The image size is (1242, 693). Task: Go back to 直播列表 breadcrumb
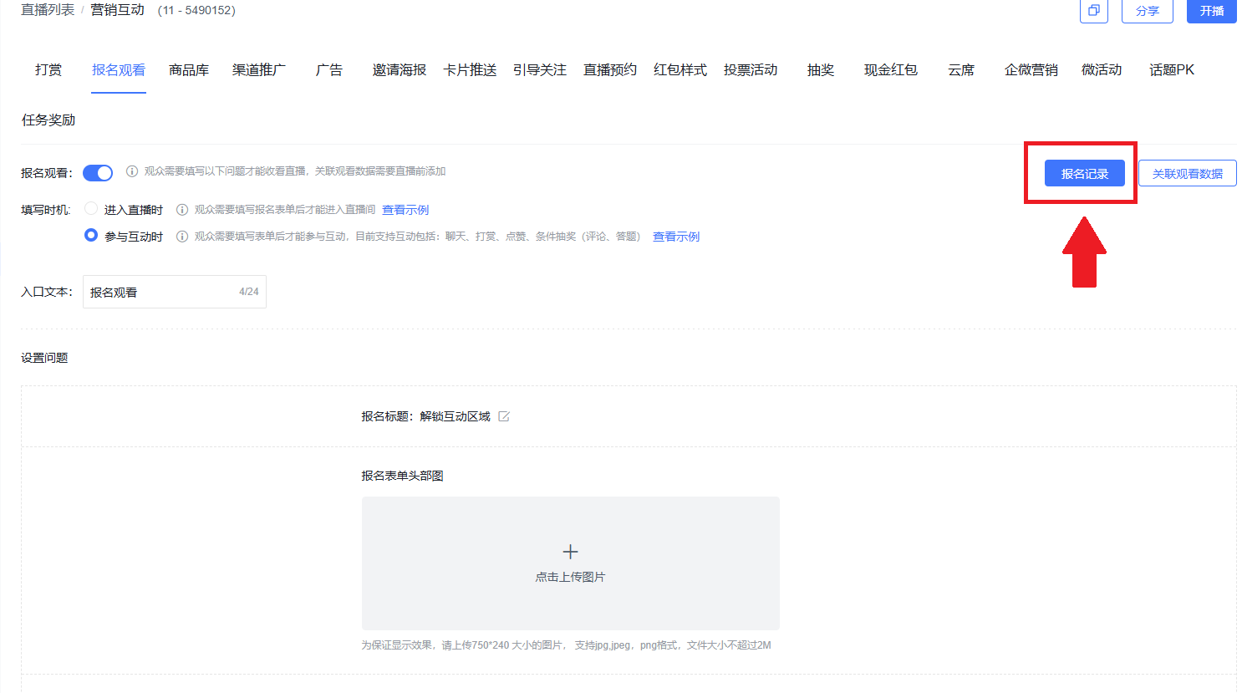click(x=48, y=10)
